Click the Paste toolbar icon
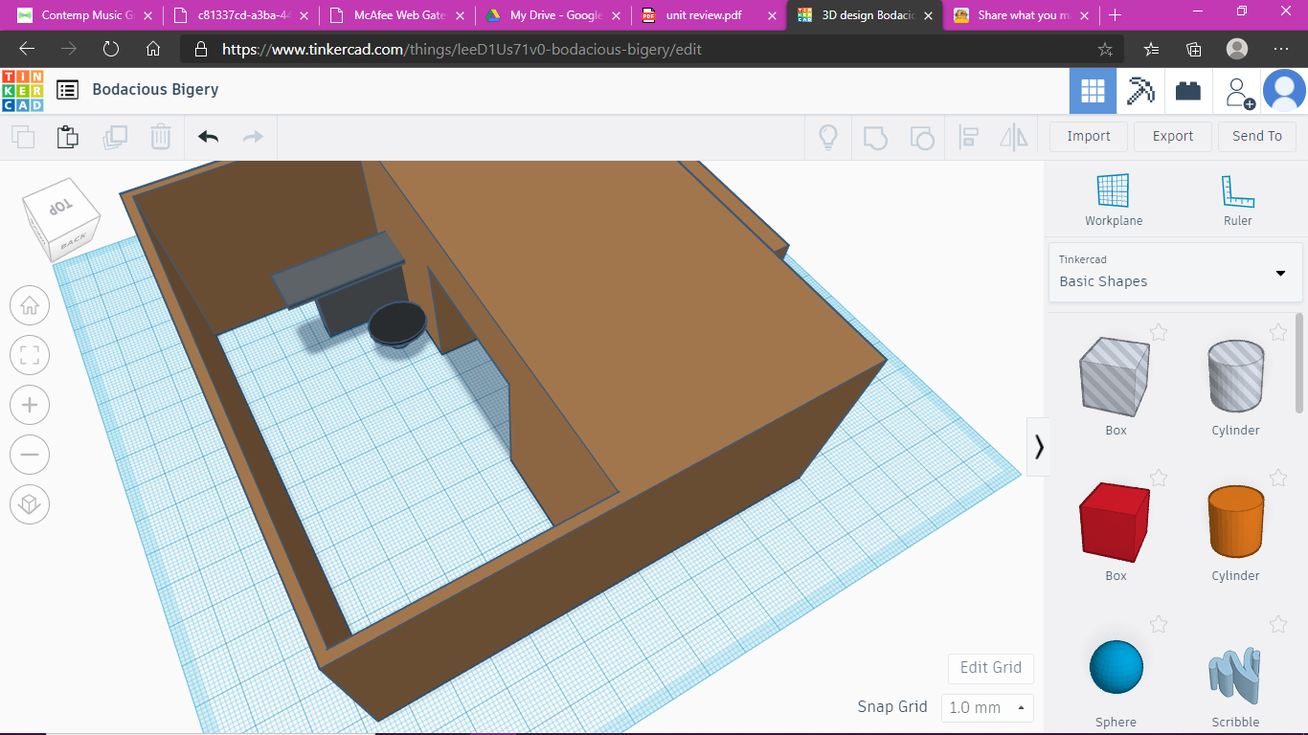 point(68,137)
